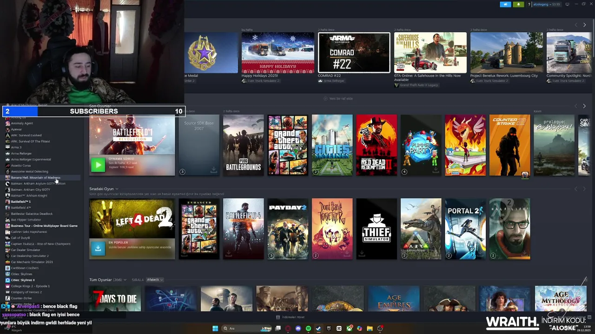
Task: Select Arma 3 in library list
Action: [x=16, y=148]
